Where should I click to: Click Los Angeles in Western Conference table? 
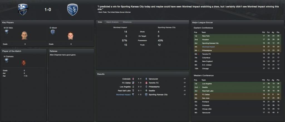[207, 84]
